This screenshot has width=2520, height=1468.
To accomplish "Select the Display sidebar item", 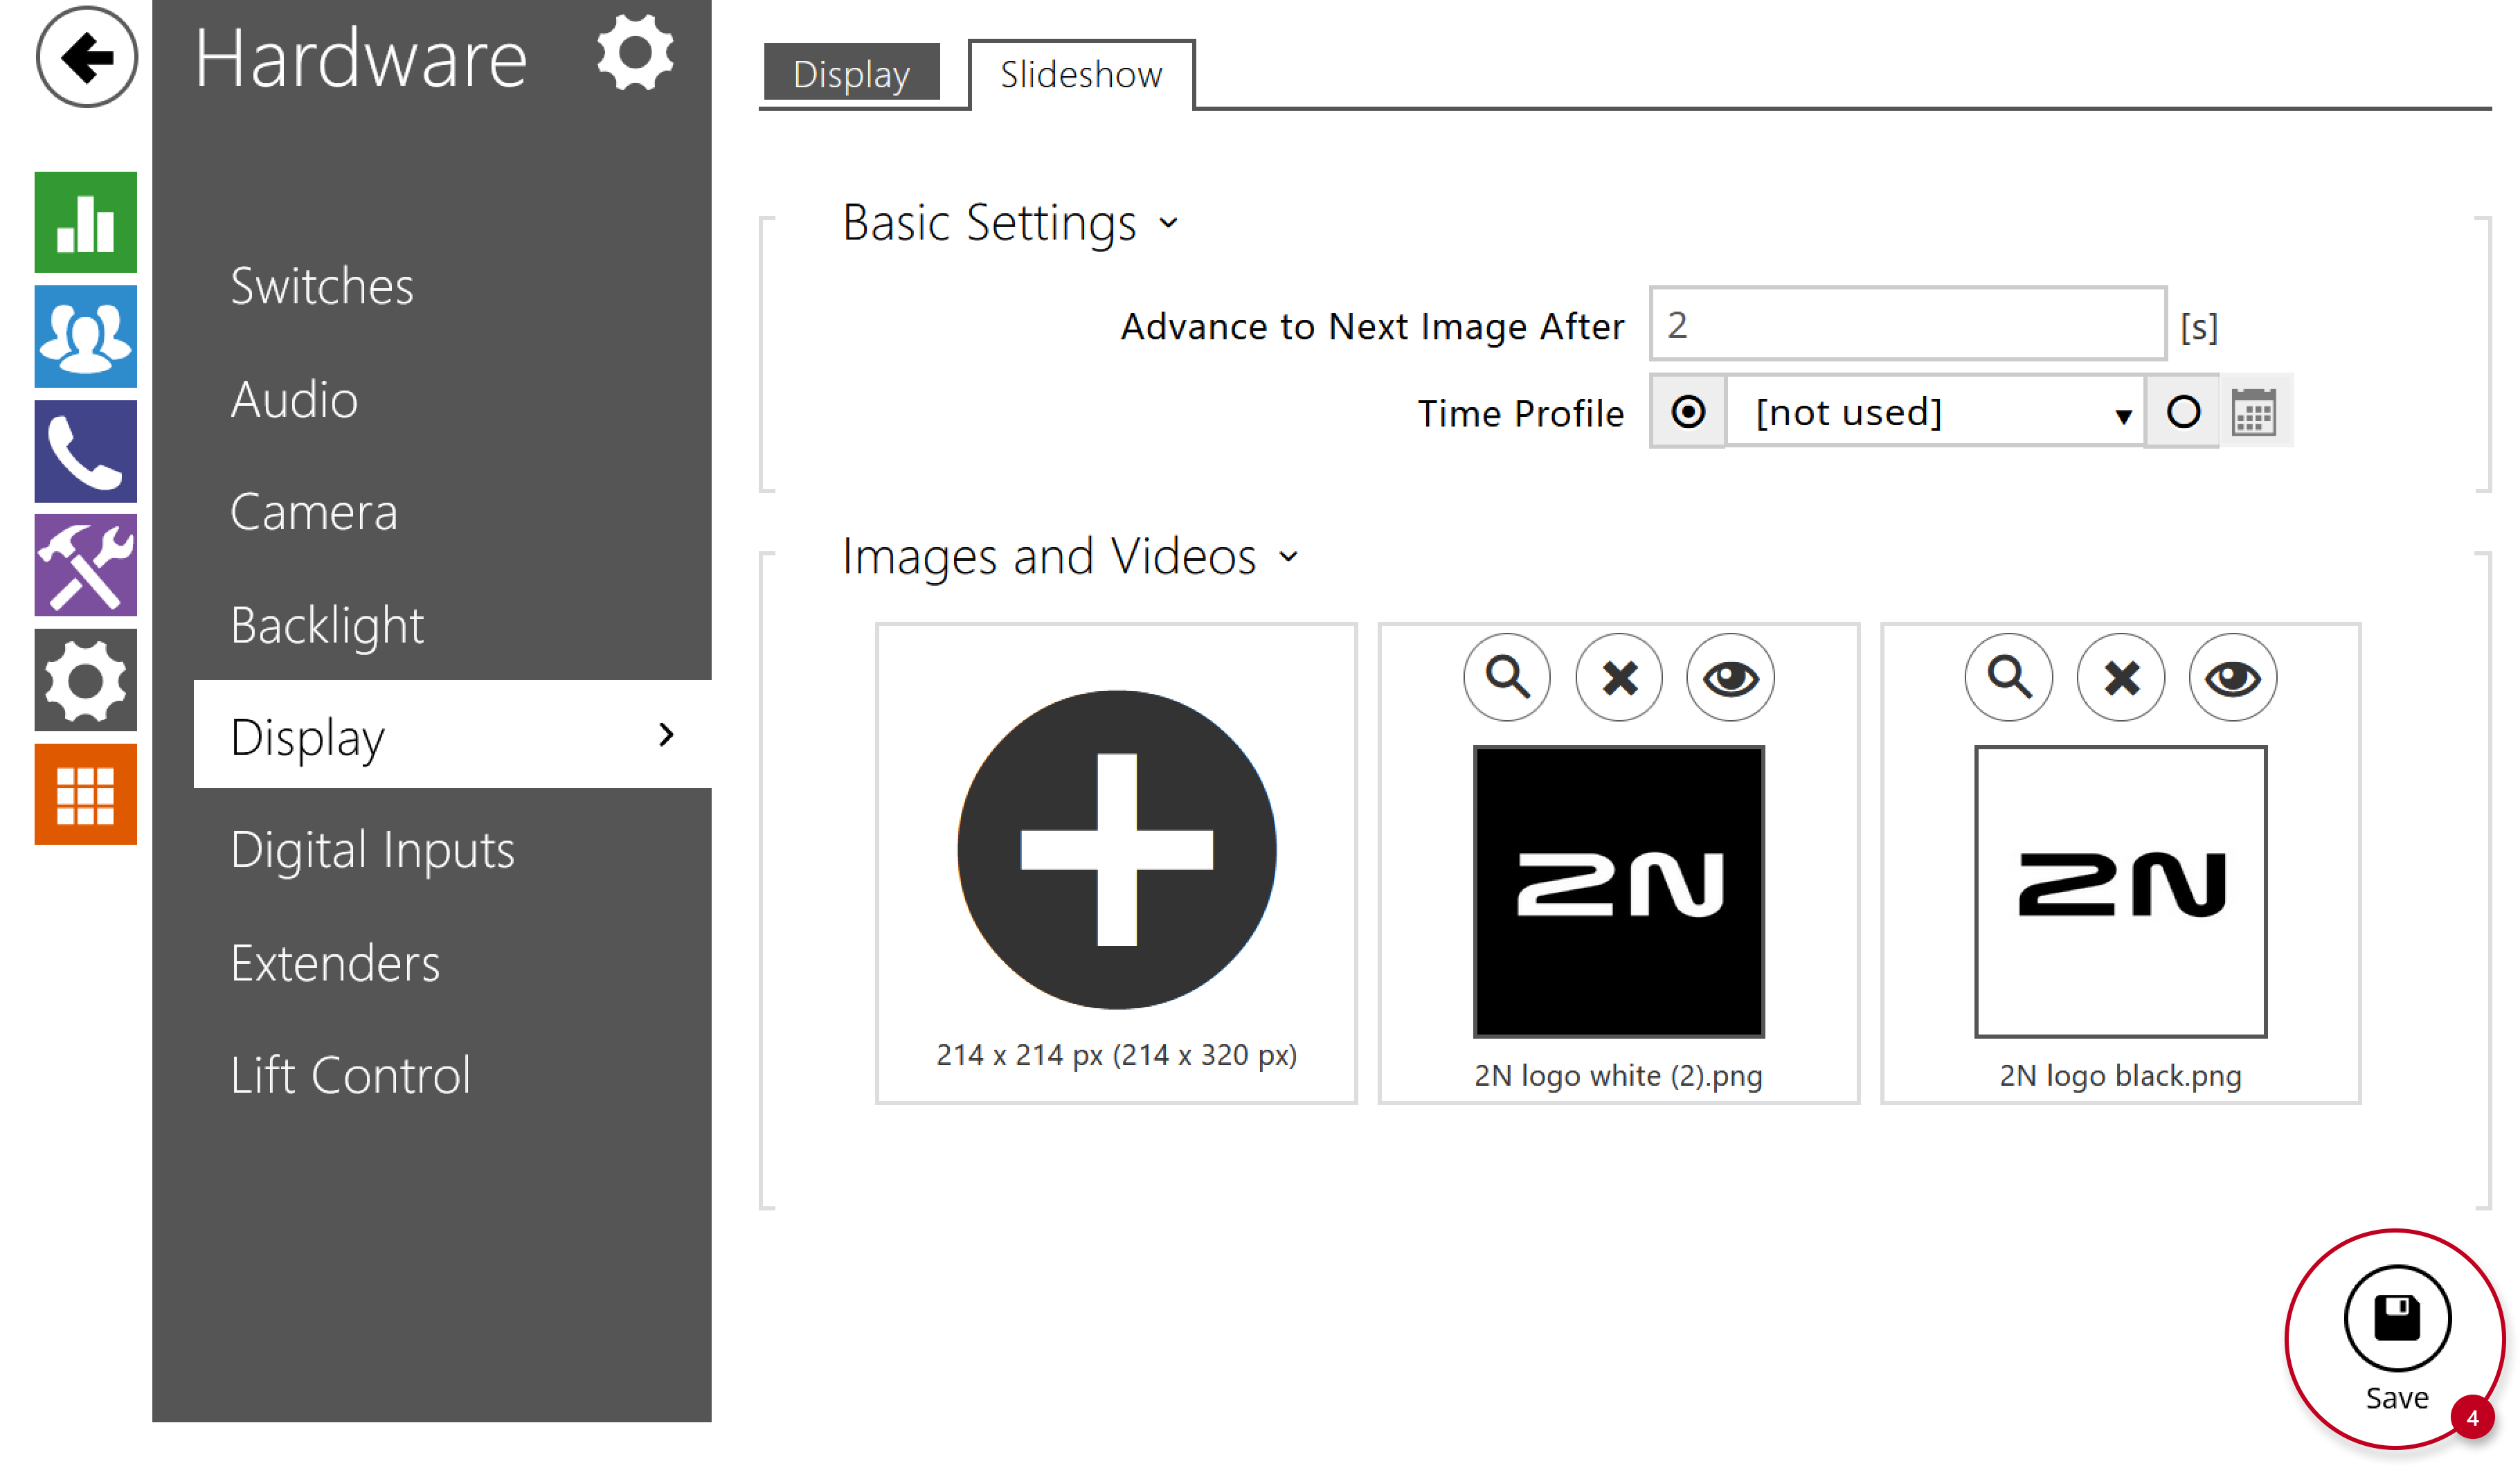I will pyautogui.click(x=453, y=735).
